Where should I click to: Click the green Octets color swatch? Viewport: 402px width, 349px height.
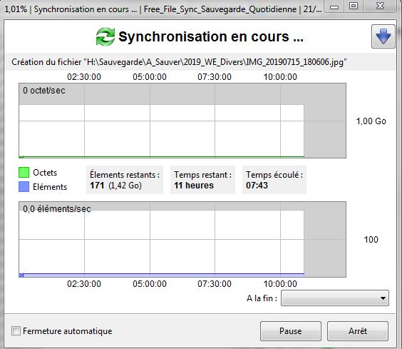coord(24,172)
